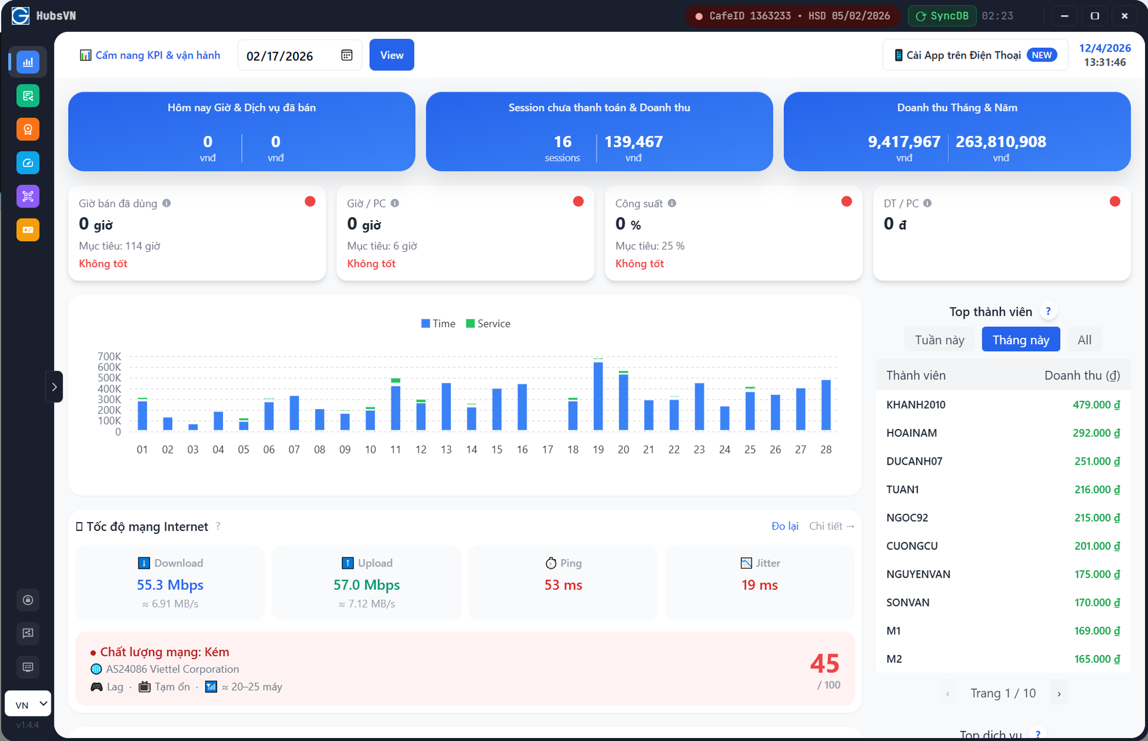This screenshot has height=741, width=1148.
Task: Click the calendar icon in the date field
Action: [347, 55]
